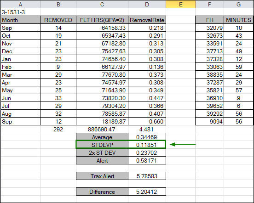The width and height of the screenshot is (254, 203).
Task: Select removal rate cell 0.218
Action: click(x=147, y=28)
